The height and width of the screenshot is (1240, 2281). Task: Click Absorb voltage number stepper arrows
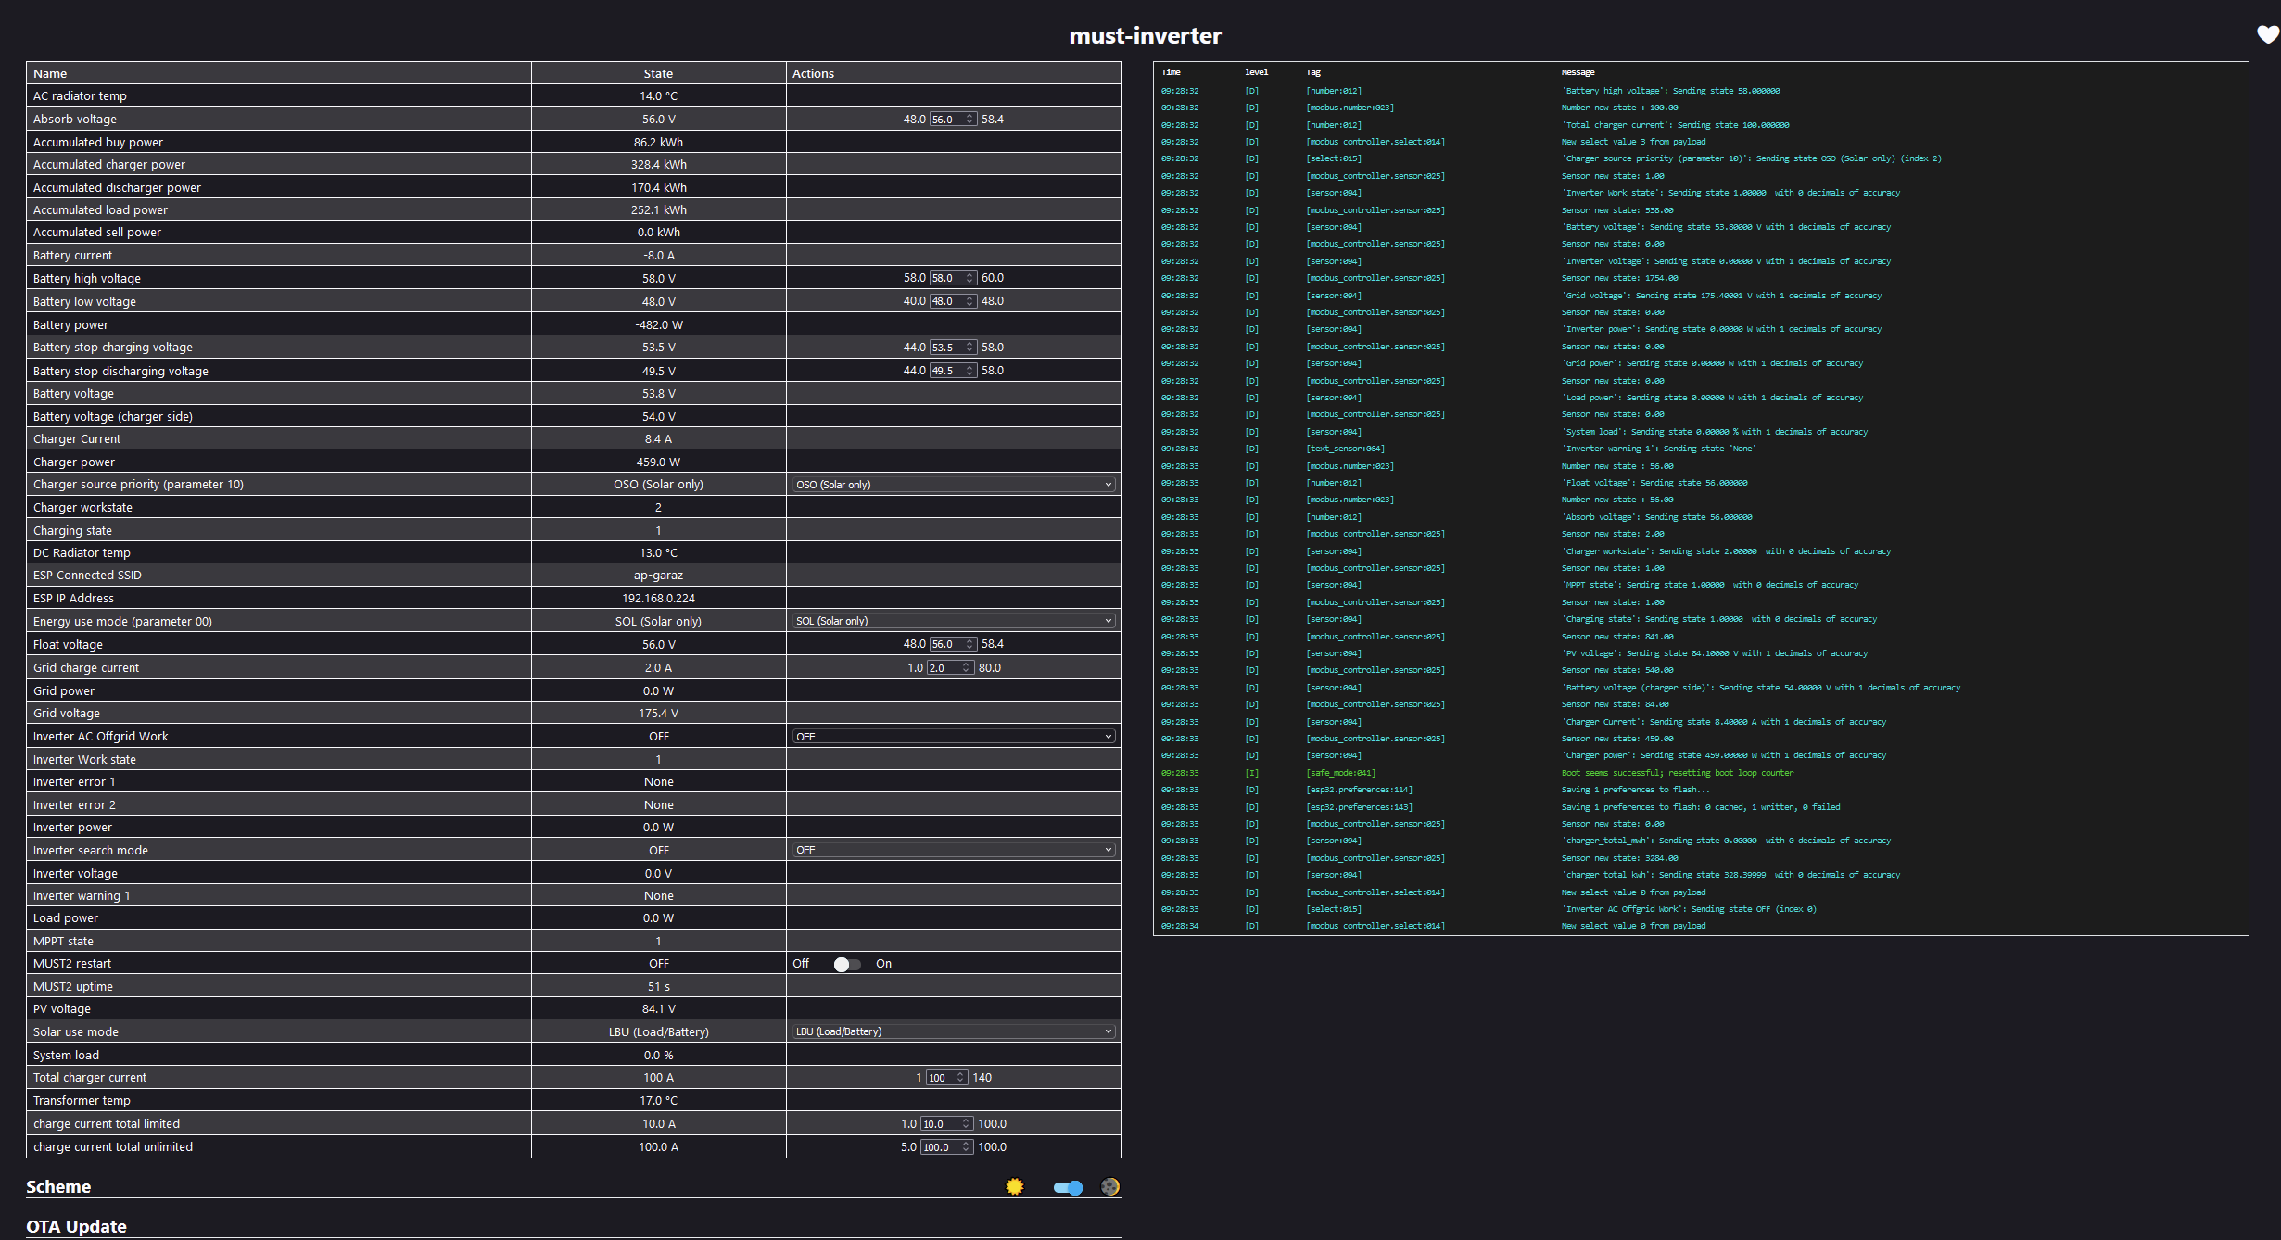pyautogui.click(x=969, y=120)
